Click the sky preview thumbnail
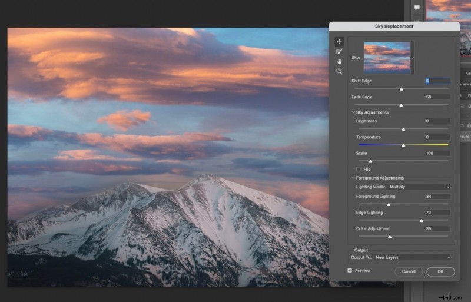Image resolution: width=471 pixels, height=302 pixels. click(x=387, y=58)
